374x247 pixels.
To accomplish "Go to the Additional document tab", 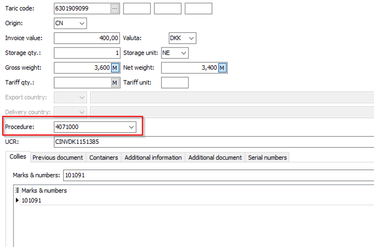I will 215,158.
